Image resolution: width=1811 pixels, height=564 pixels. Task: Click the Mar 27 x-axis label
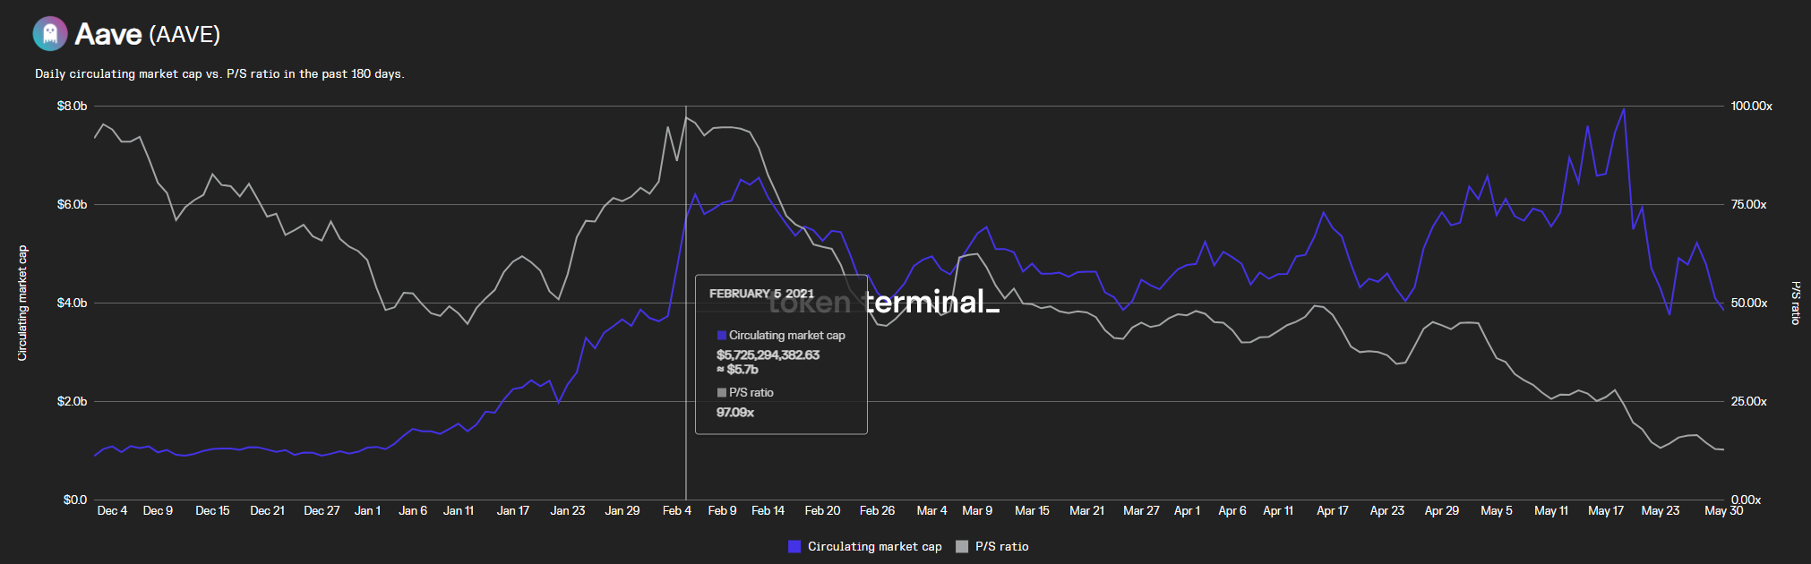click(x=1141, y=510)
